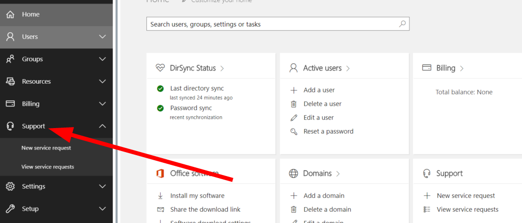The width and height of the screenshot is (522, 223).
Task: Open Home in the sidebar
Action: [56, 15]
